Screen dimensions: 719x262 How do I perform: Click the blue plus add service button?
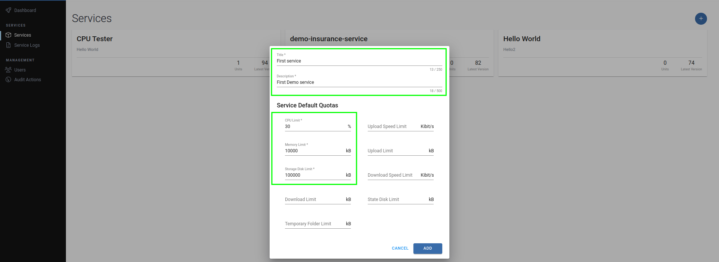(701, 18)
